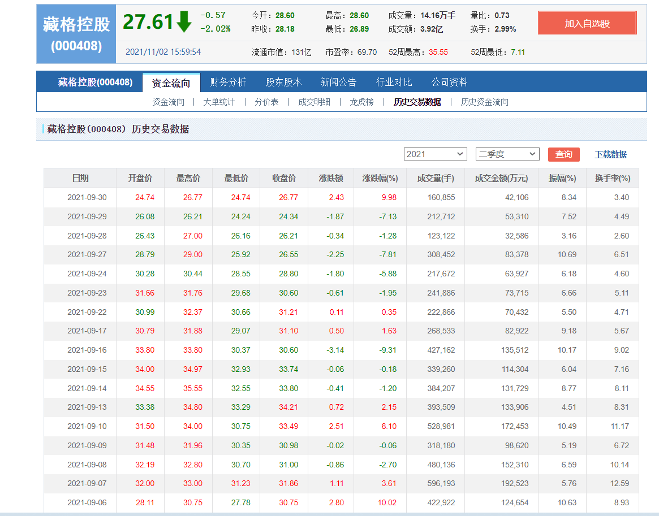Click the date cell 2021-09-27
The width and height of the screenshot is (659, 516).
87,254
